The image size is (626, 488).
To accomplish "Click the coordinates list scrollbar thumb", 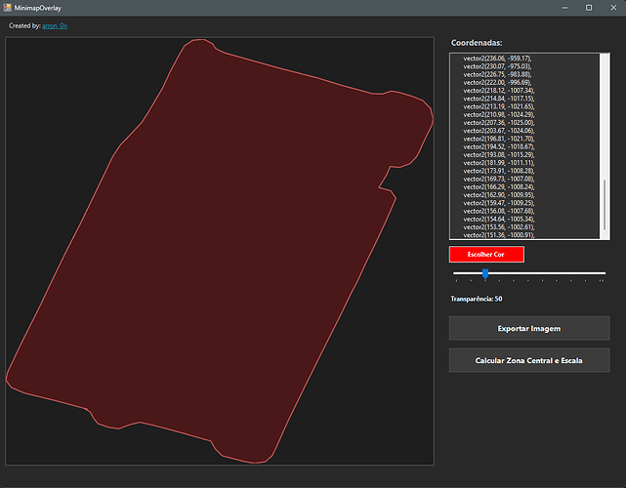I will [605, 204].
